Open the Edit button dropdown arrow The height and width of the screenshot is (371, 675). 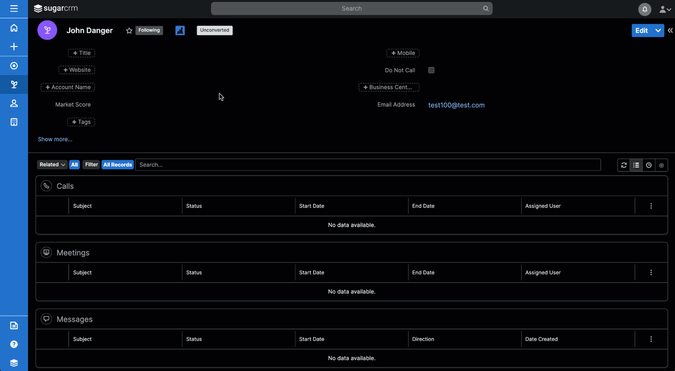pyautogui.click(x=658, y=30)
